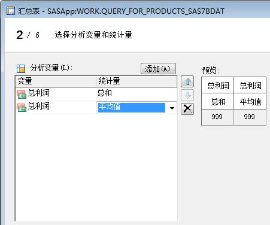Click 999 value under 总和 in preview
This screenshot has width=270, height=225.
pos(218,117)
